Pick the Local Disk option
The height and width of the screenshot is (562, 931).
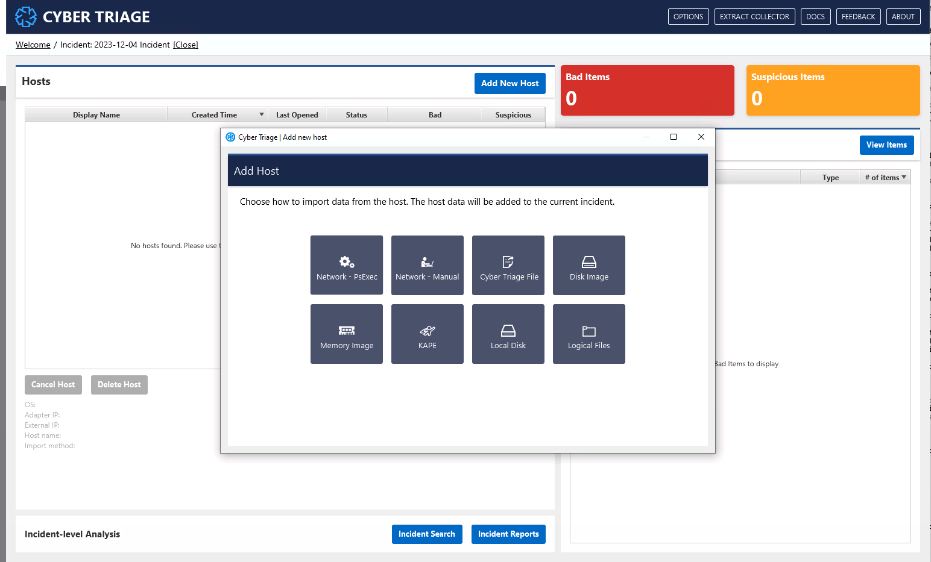(x=508, y=334)
